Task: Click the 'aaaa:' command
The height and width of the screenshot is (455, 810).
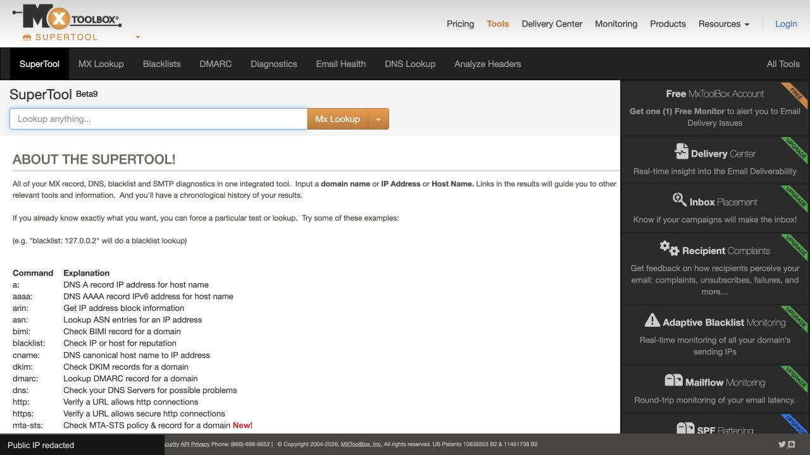Action: (22, 296)
